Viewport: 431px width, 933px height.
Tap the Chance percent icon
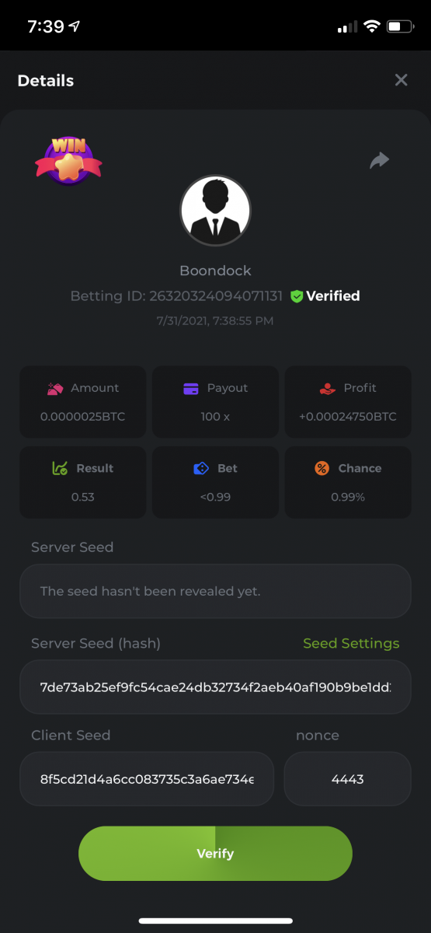click(322, 468)
